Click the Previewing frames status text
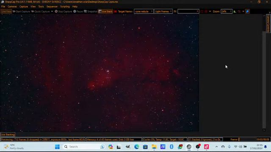This screenshot has width=271, height=152. [x=43, y=139]
